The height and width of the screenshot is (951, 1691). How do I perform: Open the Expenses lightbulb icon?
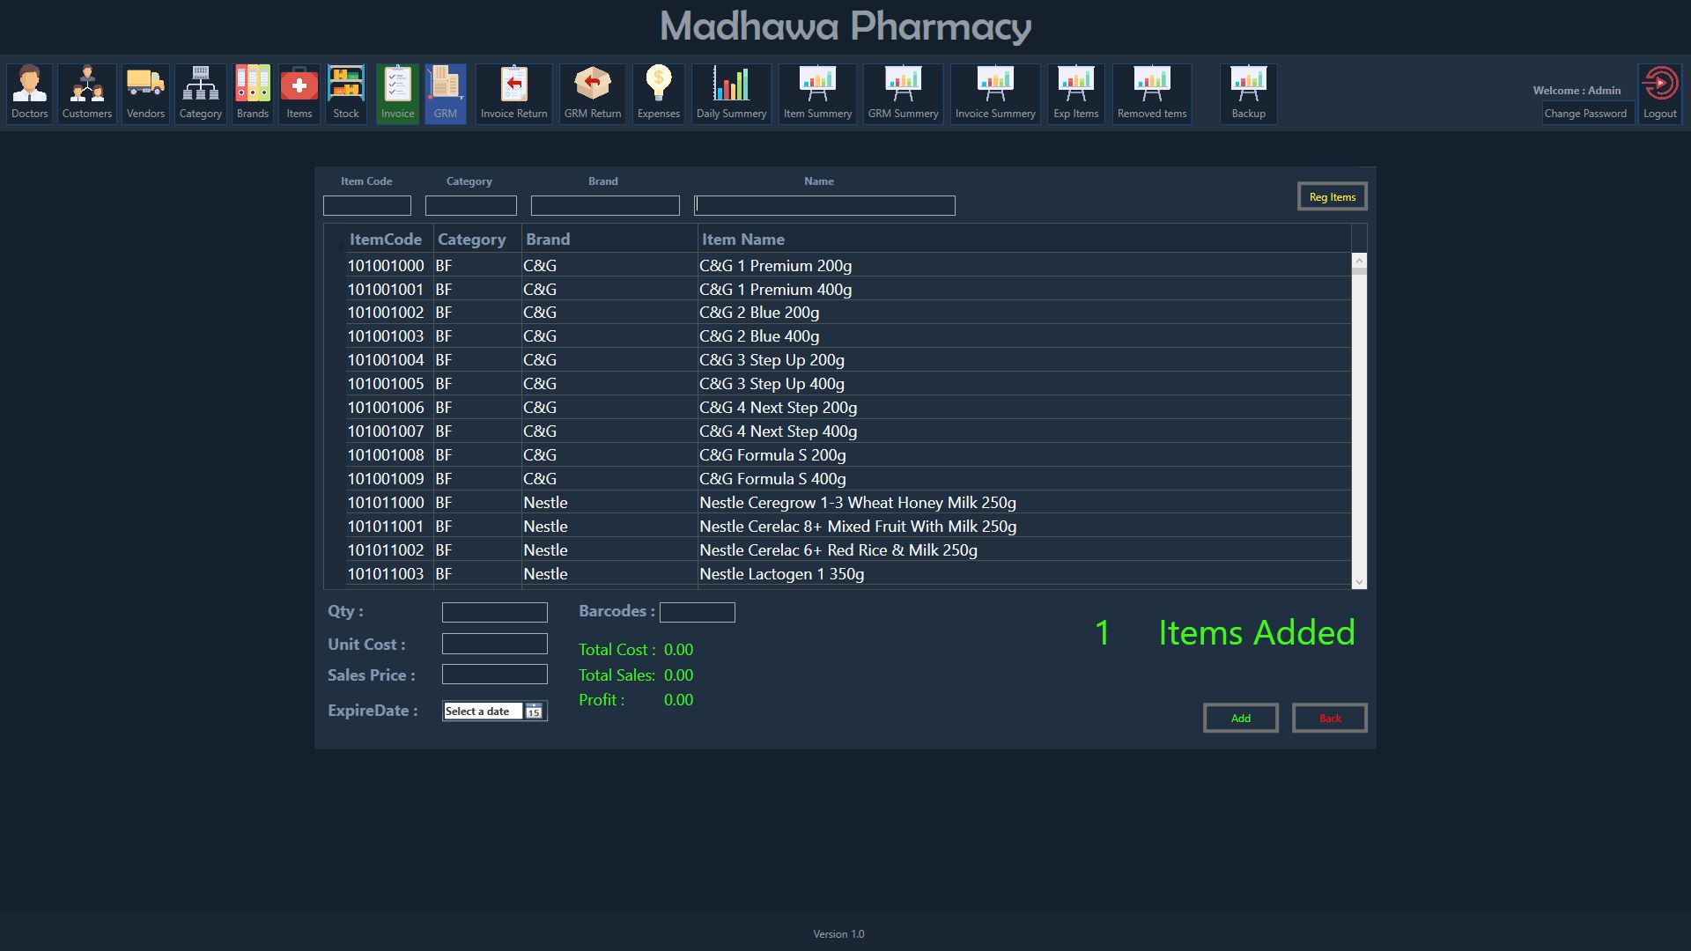[x=659, y=93]
